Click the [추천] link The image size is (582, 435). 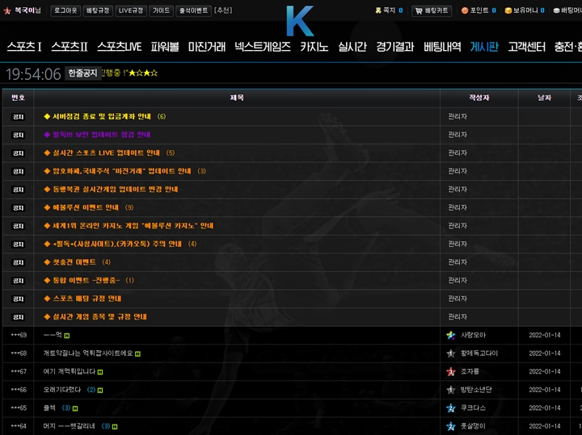223,10
